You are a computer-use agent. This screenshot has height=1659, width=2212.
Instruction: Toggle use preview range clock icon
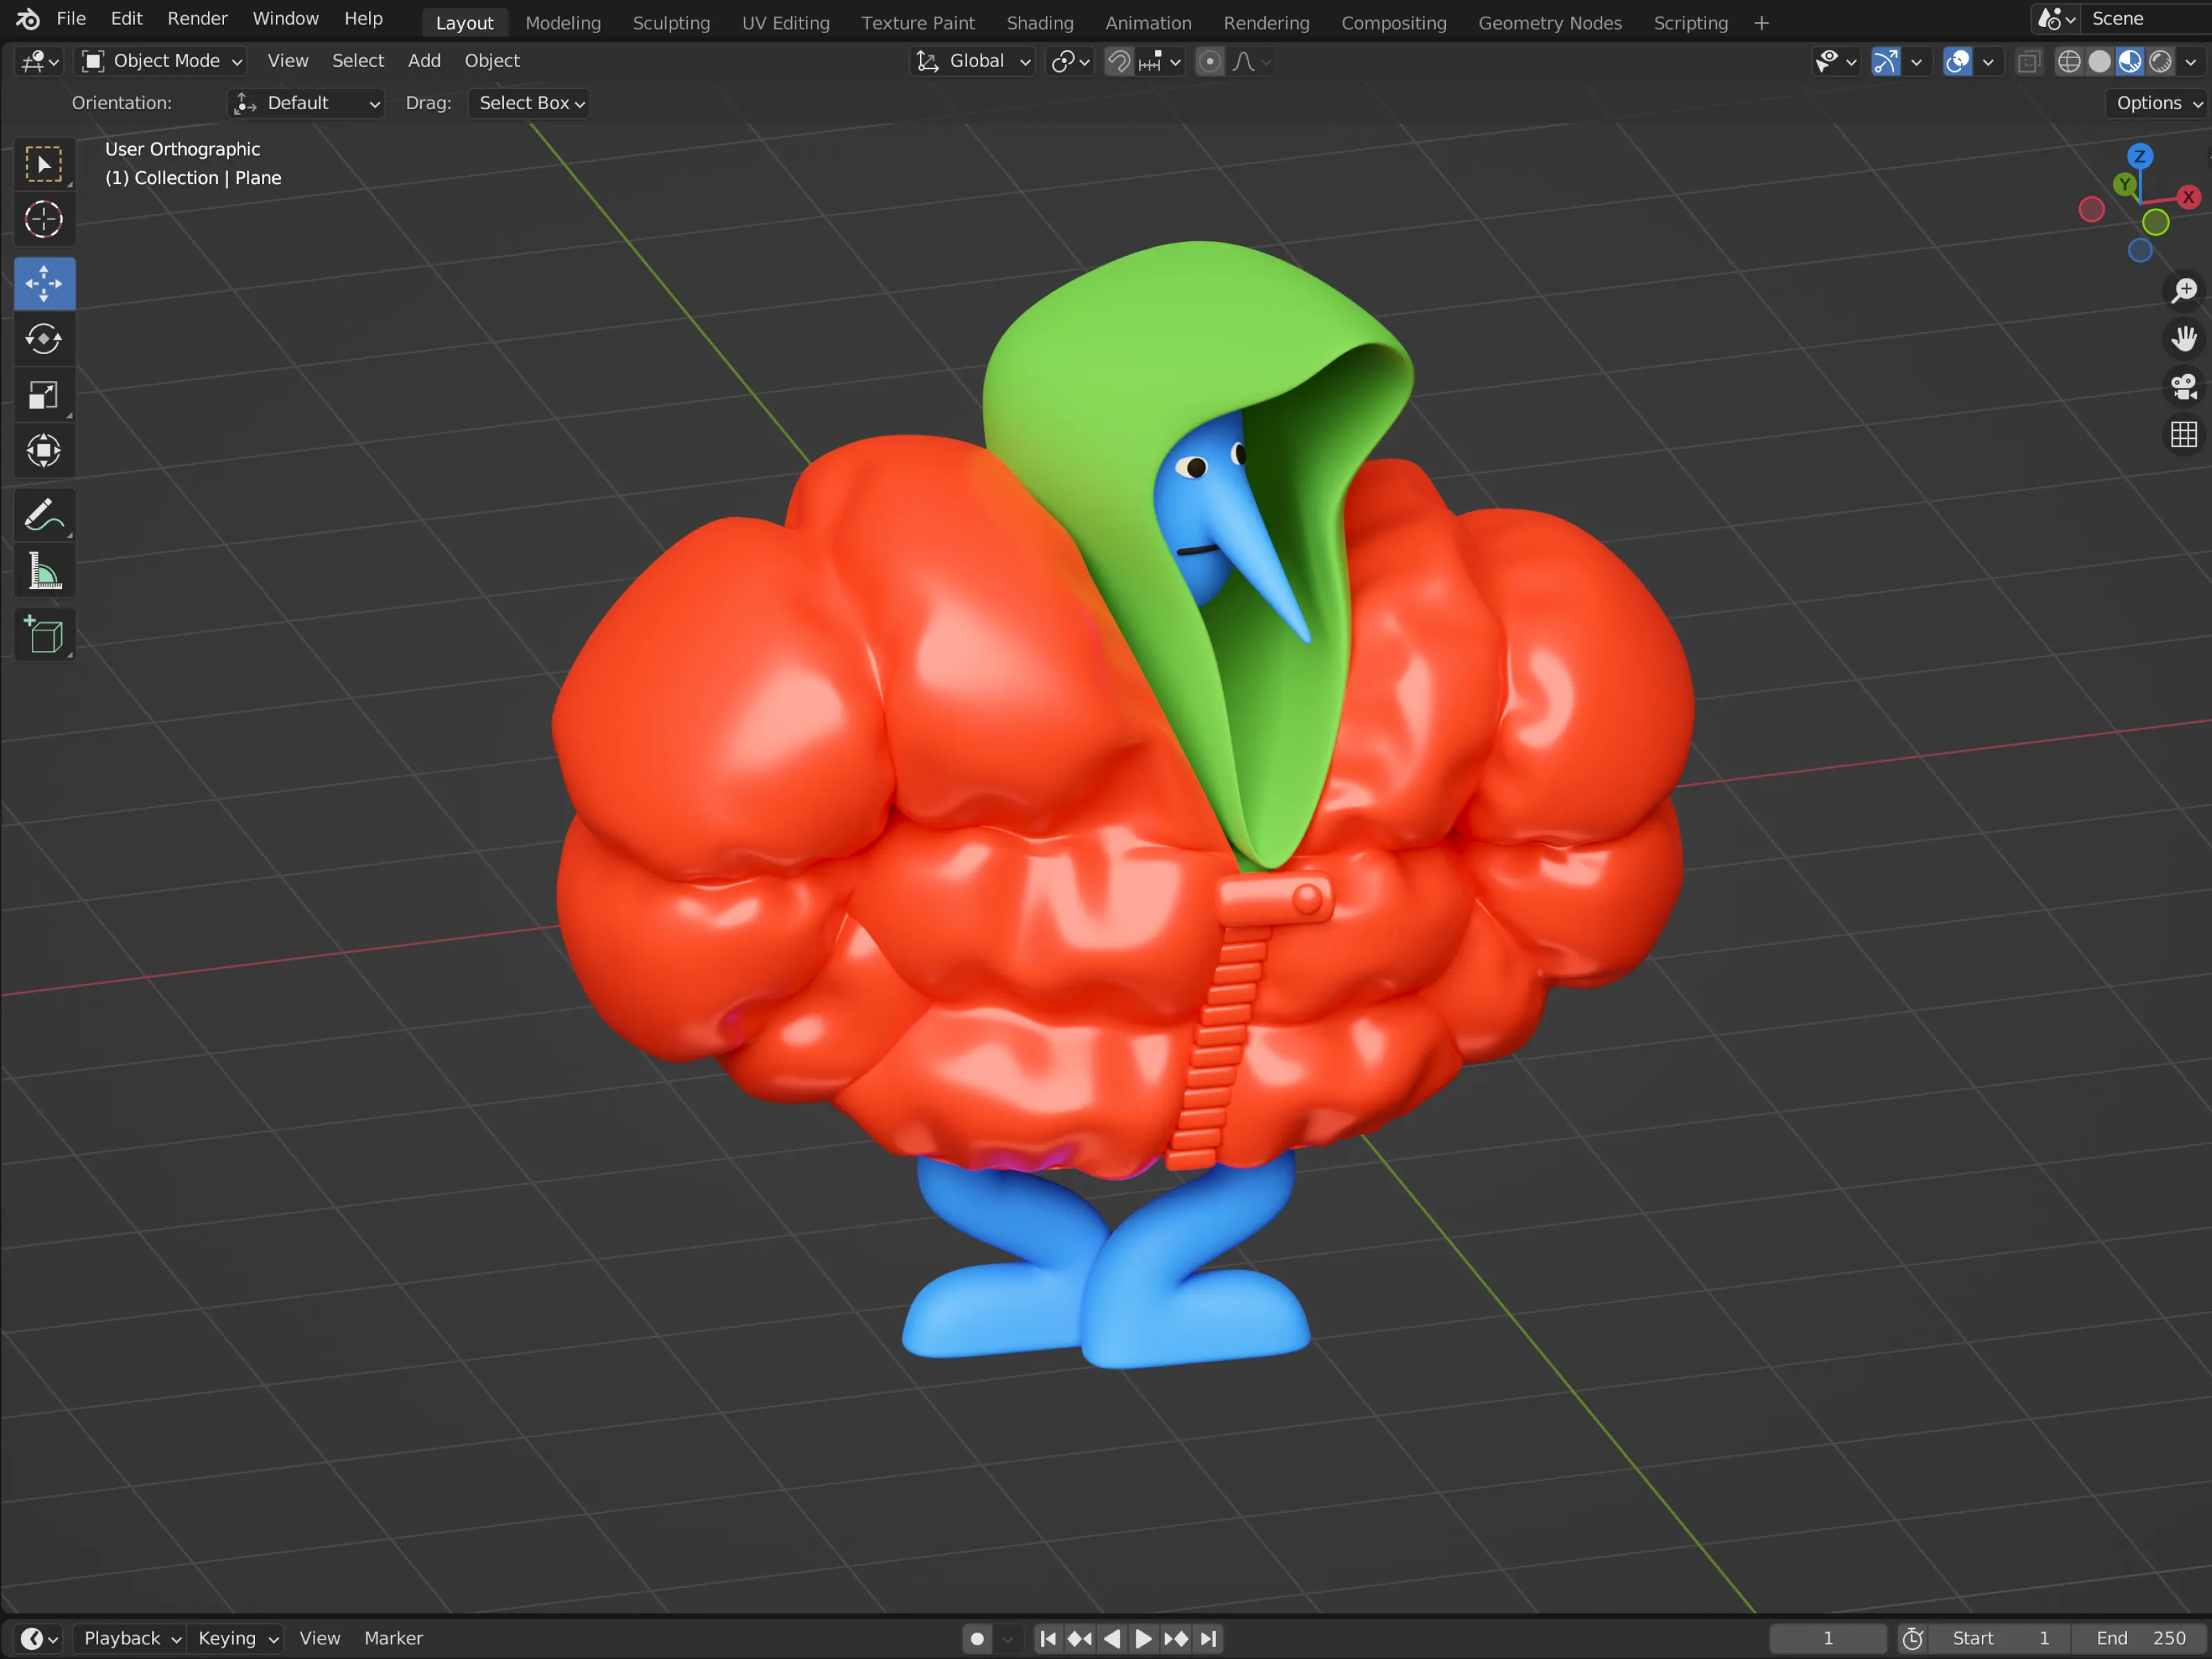[1912, 1638]
